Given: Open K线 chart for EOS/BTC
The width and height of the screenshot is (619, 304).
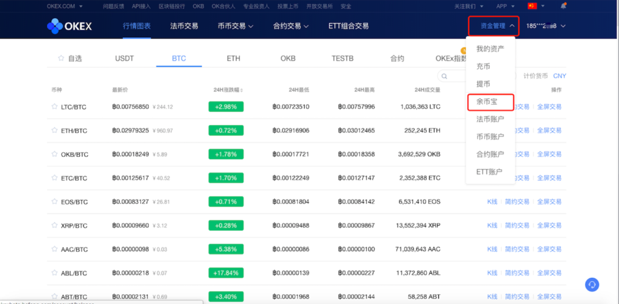Looking at the screenshot, I should click(492, 201).
